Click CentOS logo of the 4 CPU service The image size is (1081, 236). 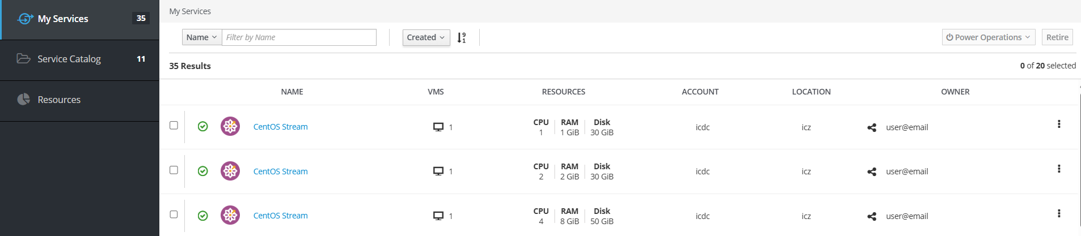230,215
